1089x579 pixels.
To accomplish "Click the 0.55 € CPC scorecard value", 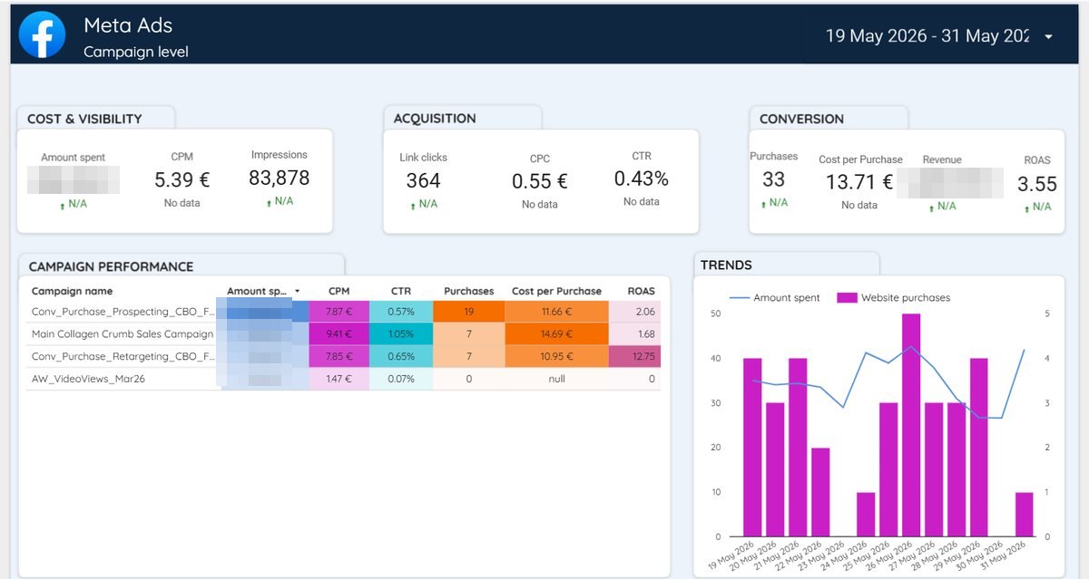I will pyautogui.click(x=539, y=181).
